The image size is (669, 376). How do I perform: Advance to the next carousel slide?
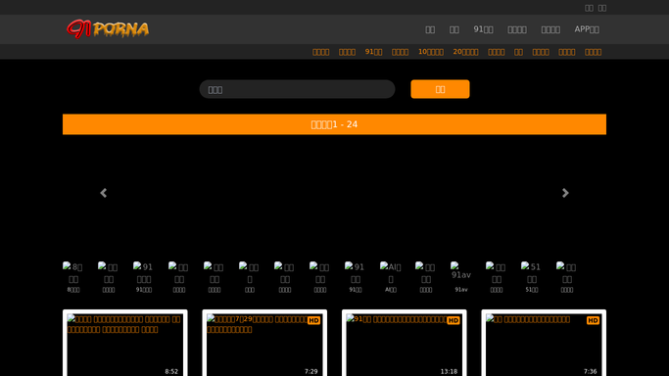pyautogui.click(x=565, y=193)
